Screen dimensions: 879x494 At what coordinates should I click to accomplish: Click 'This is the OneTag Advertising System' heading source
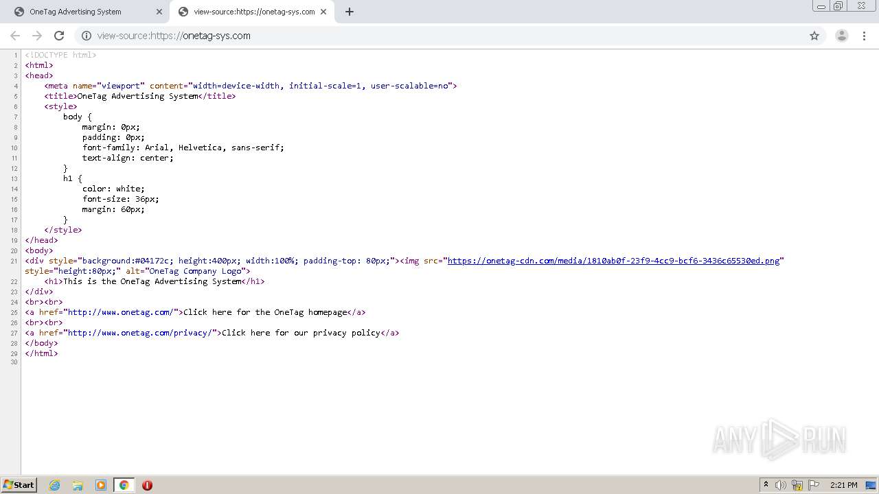152,281
